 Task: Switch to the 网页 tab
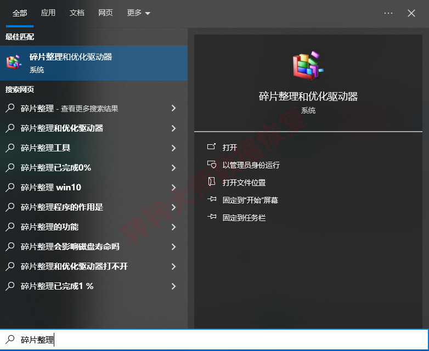tap(106, 13)
